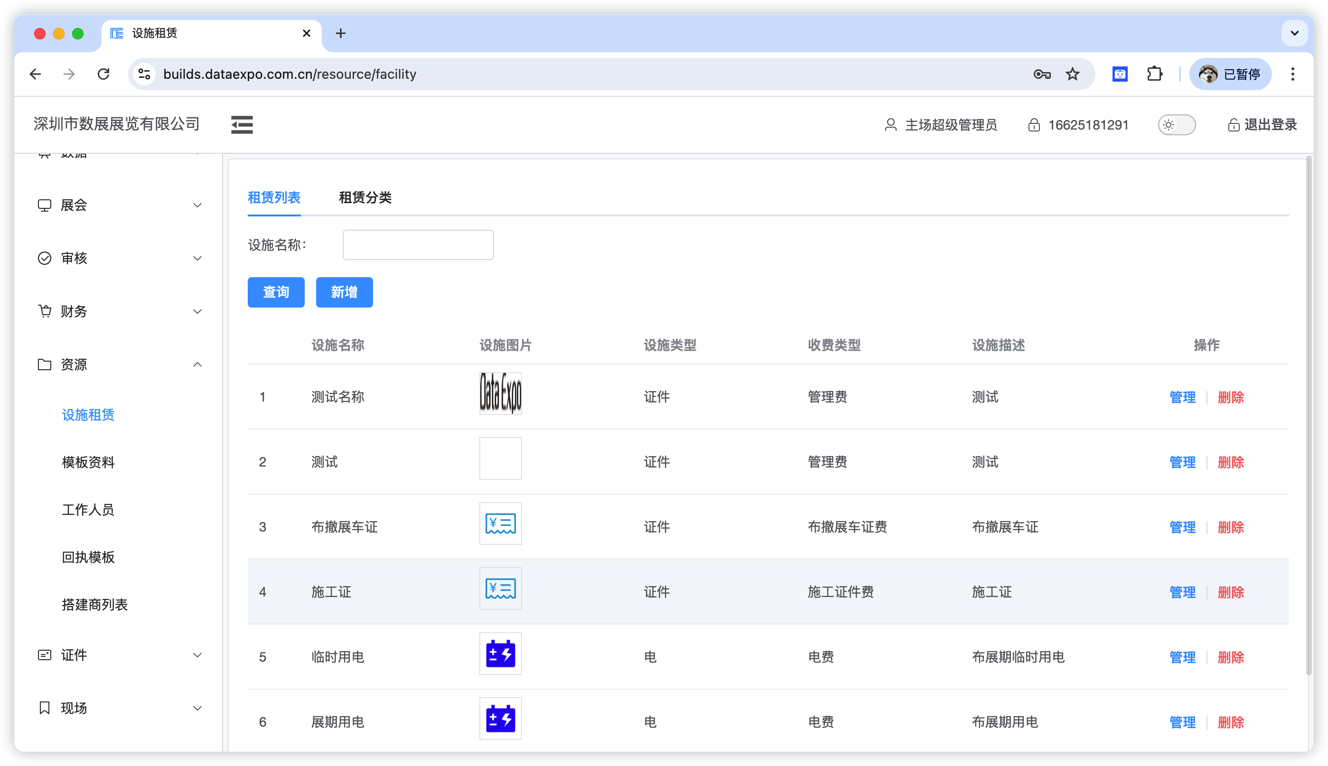Expand the 审核 sidebar menu
The width and height of the screenshot is (1328, 766).
tap(119, 258)
